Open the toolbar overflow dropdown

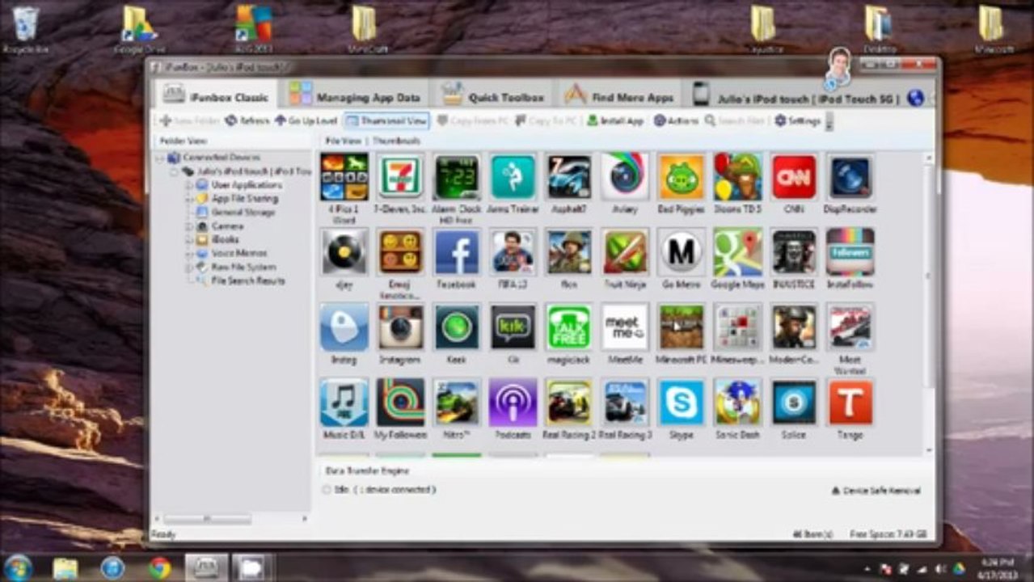(829, 121)
